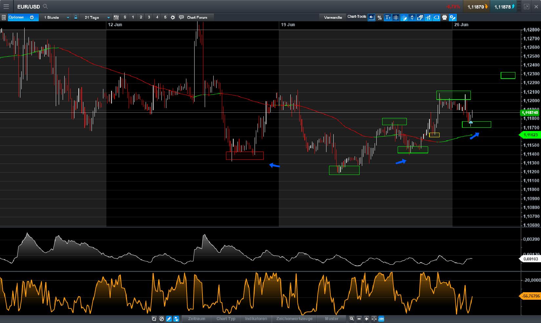Click the search magnifier next to EUR/USD
541x323 pixels.
(x=45, y=6)
